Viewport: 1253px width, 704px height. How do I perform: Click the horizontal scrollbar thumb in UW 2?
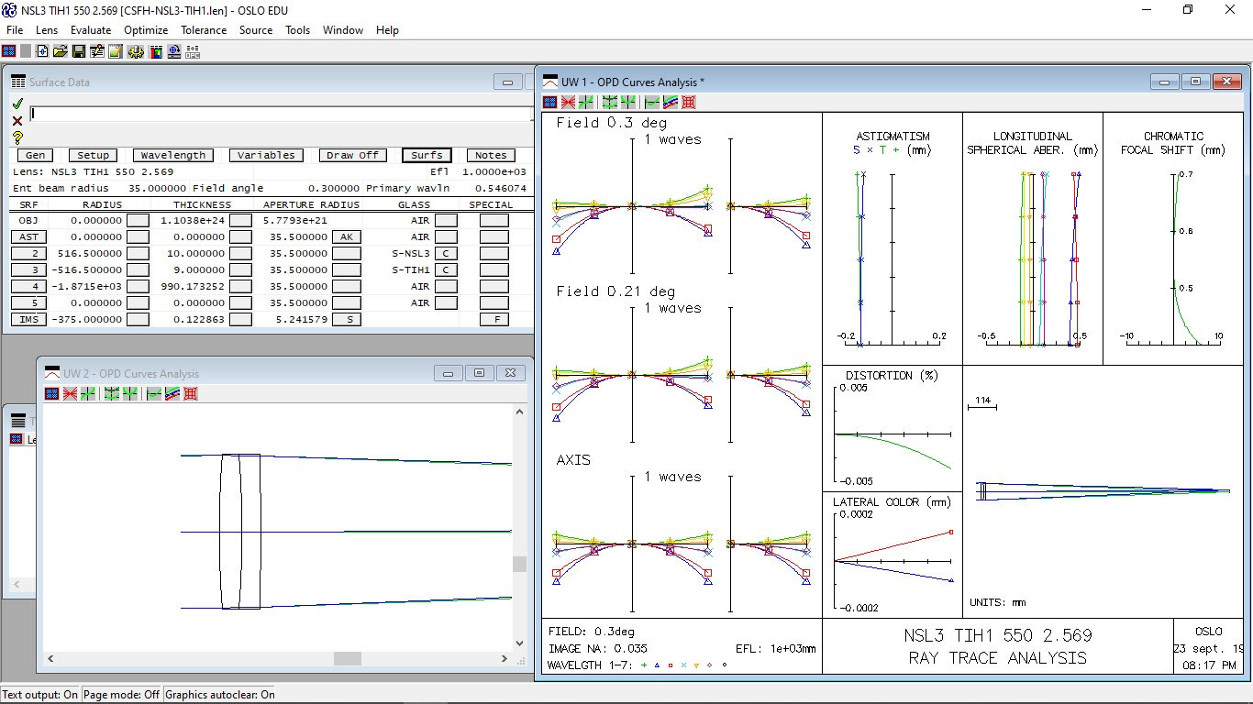coord(347,658)
